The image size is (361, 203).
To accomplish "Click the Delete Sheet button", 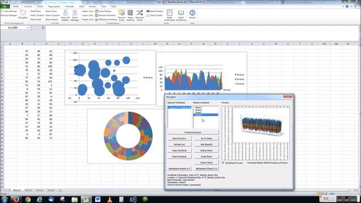I will (206, 151).
